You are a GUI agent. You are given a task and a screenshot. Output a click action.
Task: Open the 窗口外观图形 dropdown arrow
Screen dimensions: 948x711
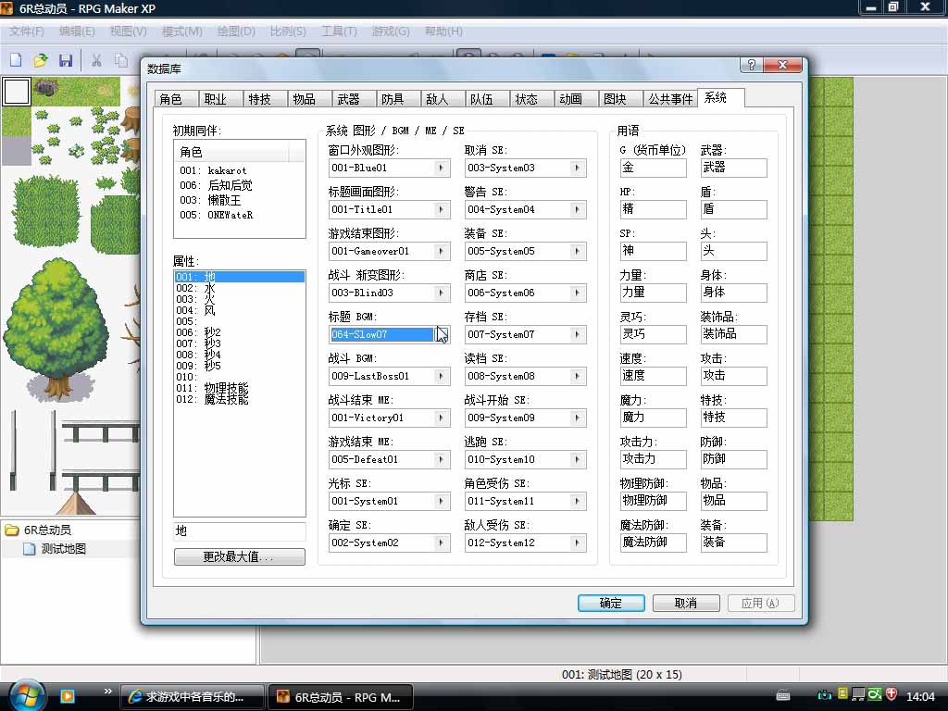pos(442,168)
